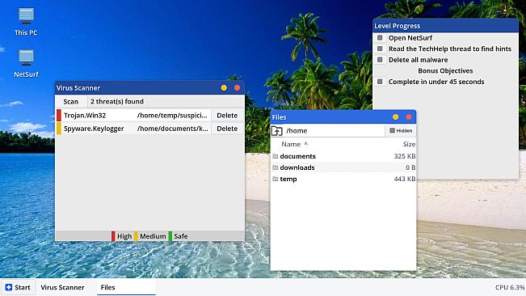
Task: Click the yellow Medium severity legend swatch
Action: click(x=136, y=236)
